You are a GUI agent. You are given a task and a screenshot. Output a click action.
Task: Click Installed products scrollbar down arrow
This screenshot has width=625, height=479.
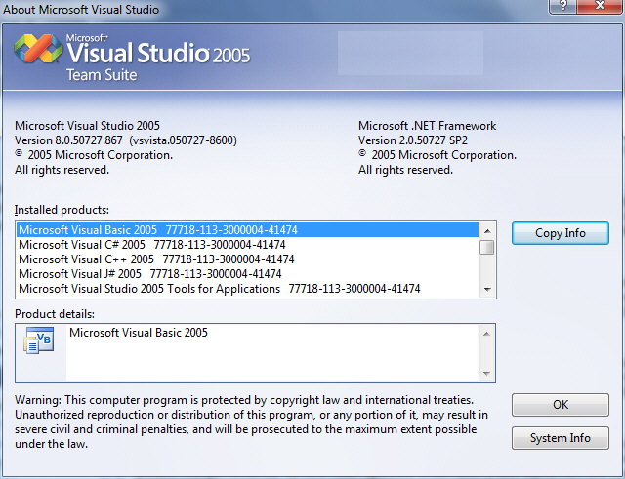tap(486, 289)
